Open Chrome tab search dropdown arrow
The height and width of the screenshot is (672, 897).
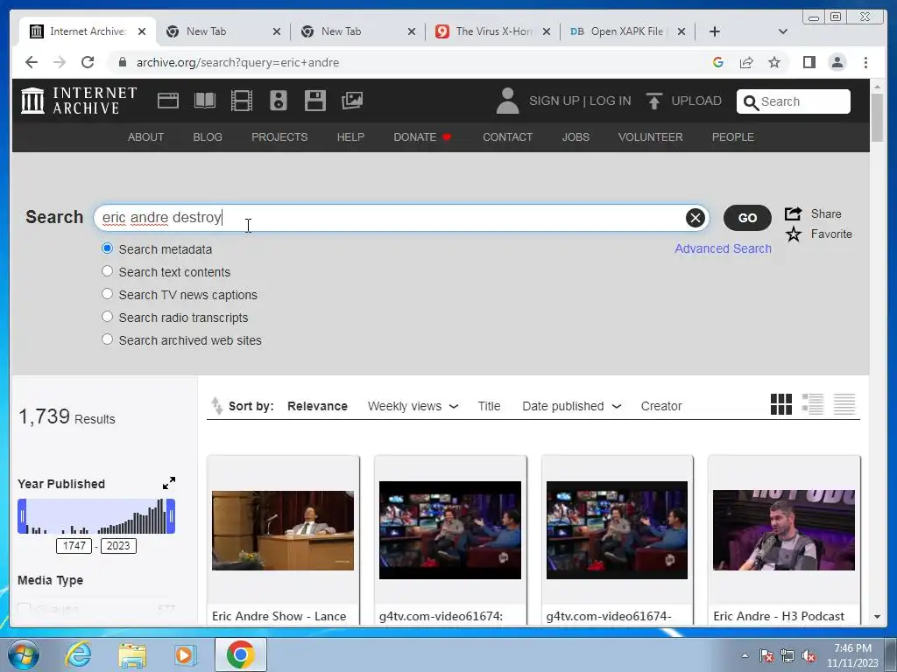[783, 31]
